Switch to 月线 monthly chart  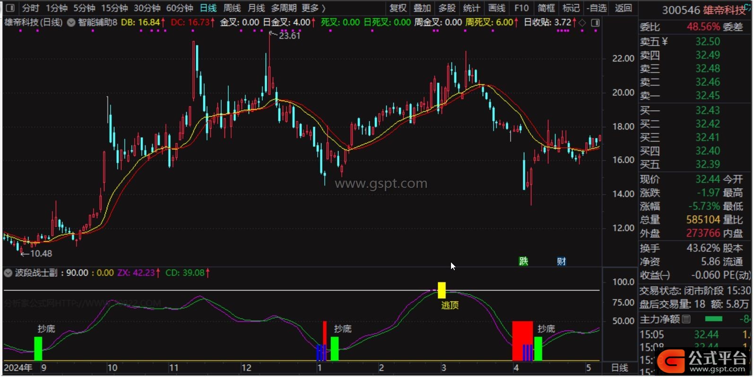coord(256,8)
